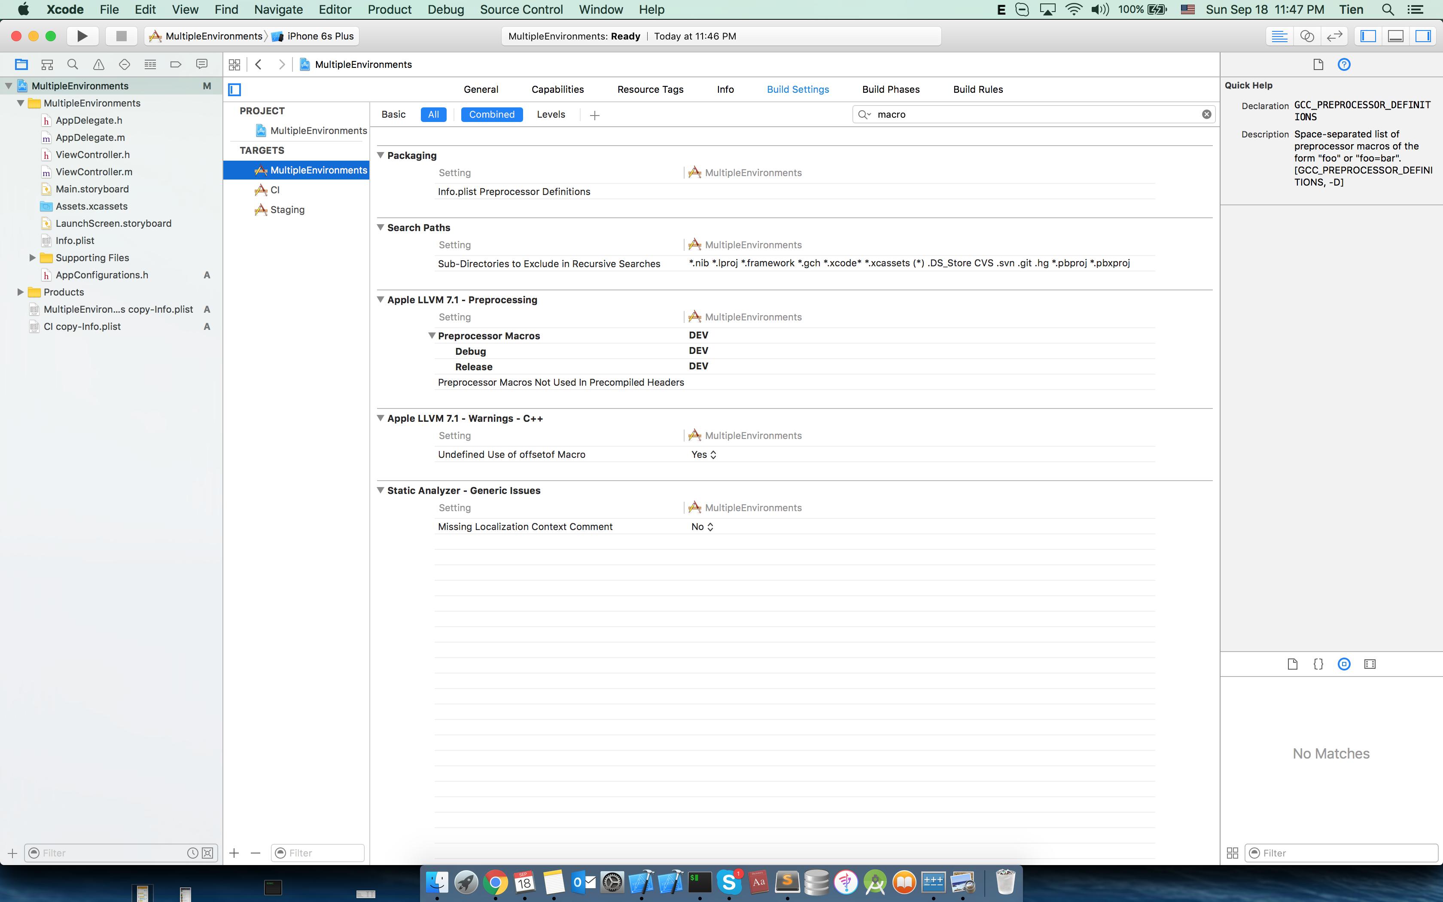Collapse Apple LLVM Warnings C++ section
The image size is (1443, 902).
[x=381, y=418]
